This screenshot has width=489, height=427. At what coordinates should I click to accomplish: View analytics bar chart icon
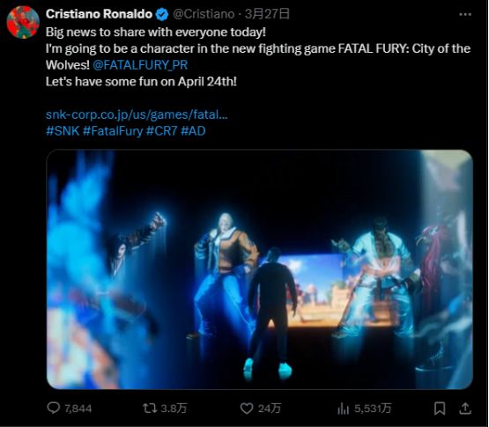[343, 409]
